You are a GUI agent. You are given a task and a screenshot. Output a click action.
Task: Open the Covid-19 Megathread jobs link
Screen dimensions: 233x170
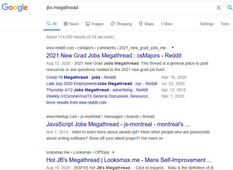(81, 77)
